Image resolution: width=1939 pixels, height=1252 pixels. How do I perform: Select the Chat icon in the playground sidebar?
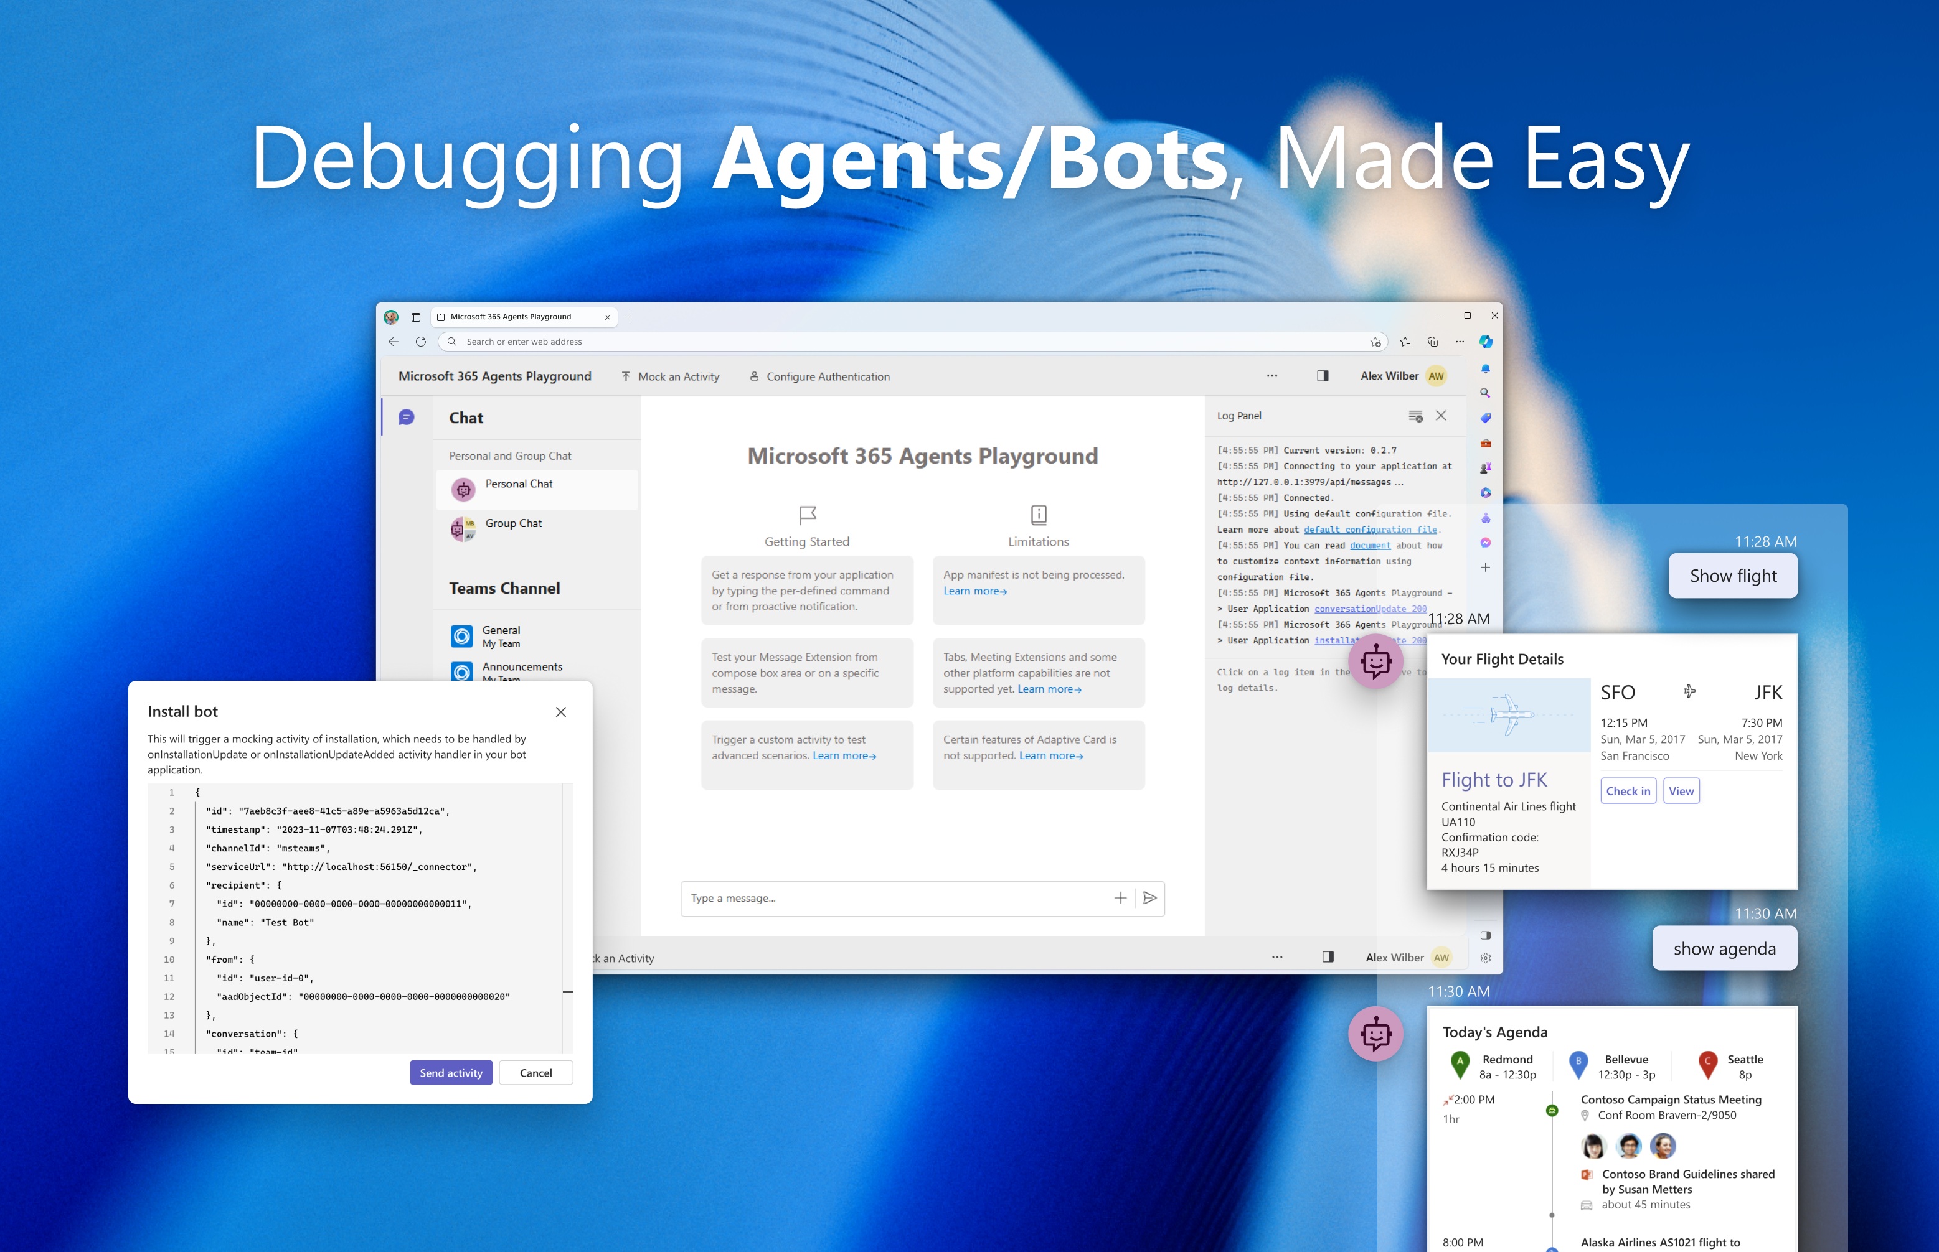(x=407, y=416)
